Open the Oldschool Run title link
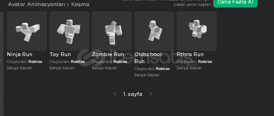The image size is (274, 116). tap(148, 58)
